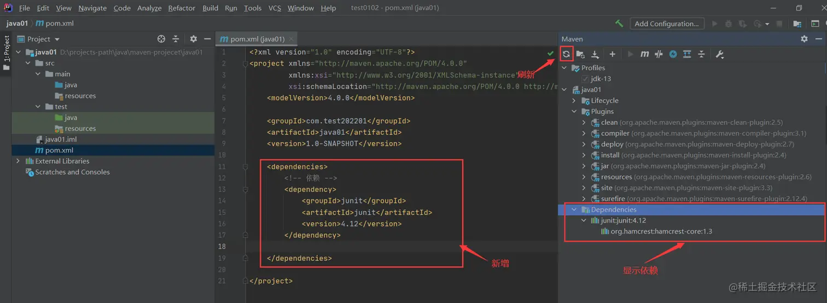The width and height of the screenshot is (827, 303).
Task: Collapse the Profiles node in Maven
Action: pos(564,68)
